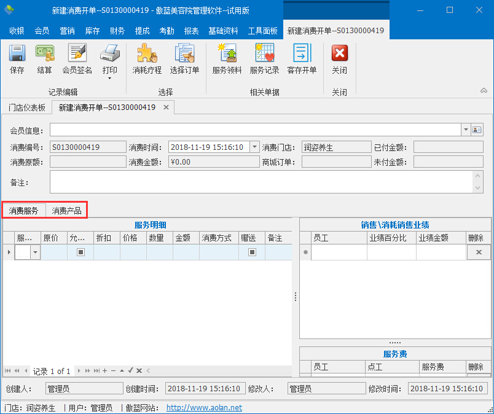Open the 库存 menu

92,31
